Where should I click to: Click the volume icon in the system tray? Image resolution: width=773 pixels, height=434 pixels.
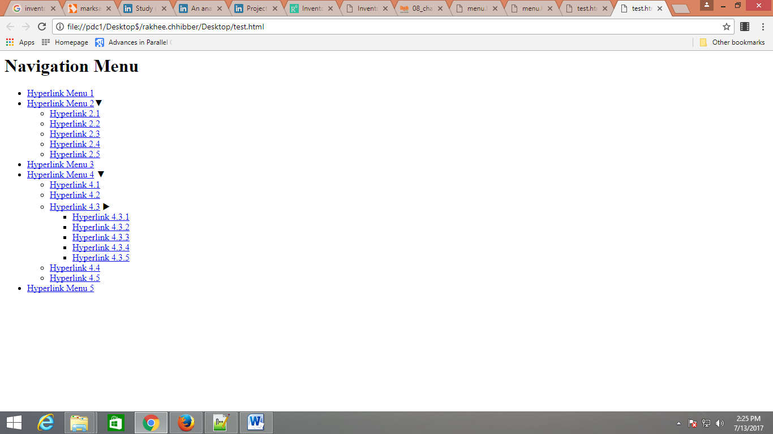click(720, 422)
